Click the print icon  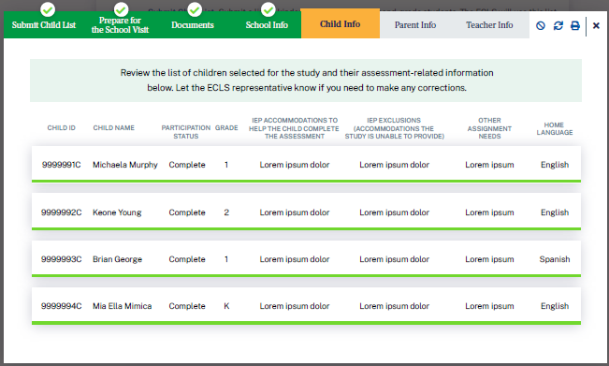pyautogui.click(x=575, y=25)
